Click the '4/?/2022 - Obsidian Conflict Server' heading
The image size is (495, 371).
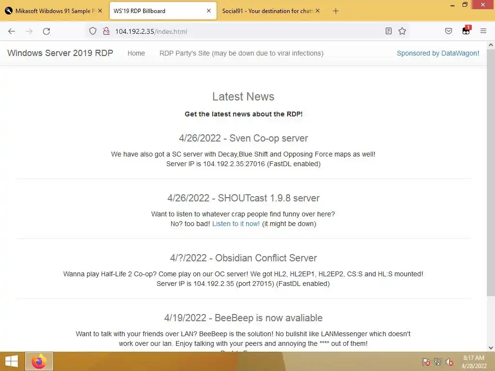coord(244,258)
